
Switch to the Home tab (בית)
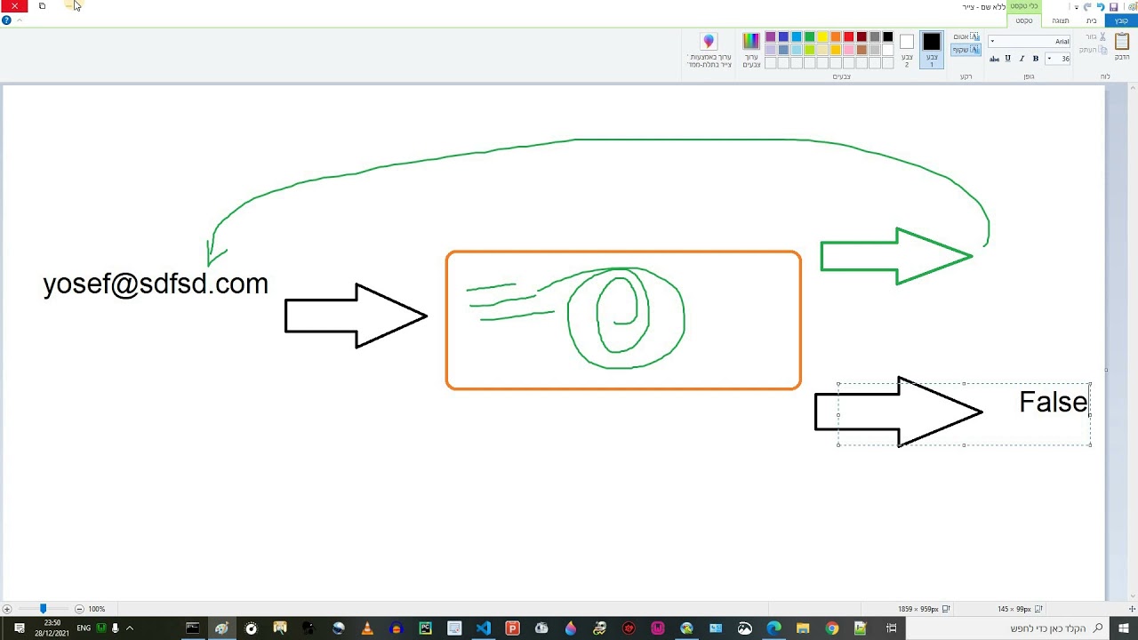1091,20
